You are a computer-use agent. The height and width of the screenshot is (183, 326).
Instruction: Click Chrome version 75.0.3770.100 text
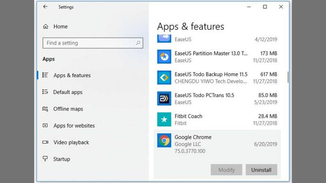click(190, 151)
